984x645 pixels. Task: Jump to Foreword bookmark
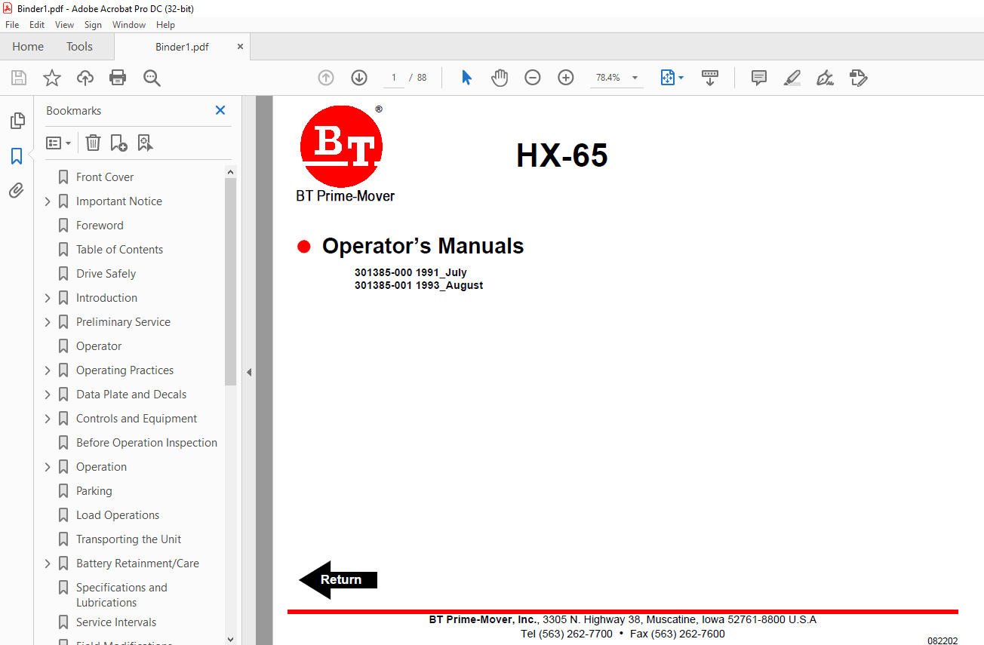point(100,226)
